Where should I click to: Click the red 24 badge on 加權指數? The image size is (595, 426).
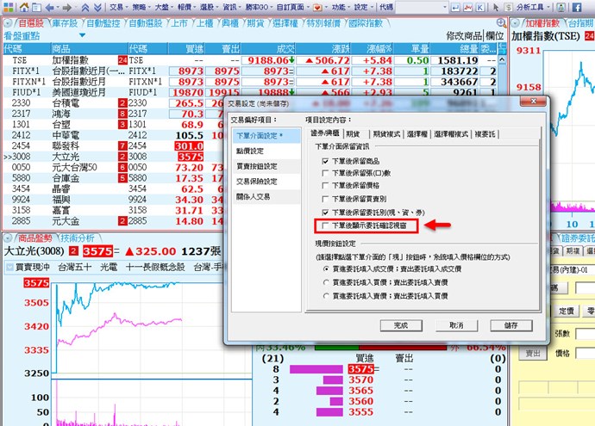122,61
